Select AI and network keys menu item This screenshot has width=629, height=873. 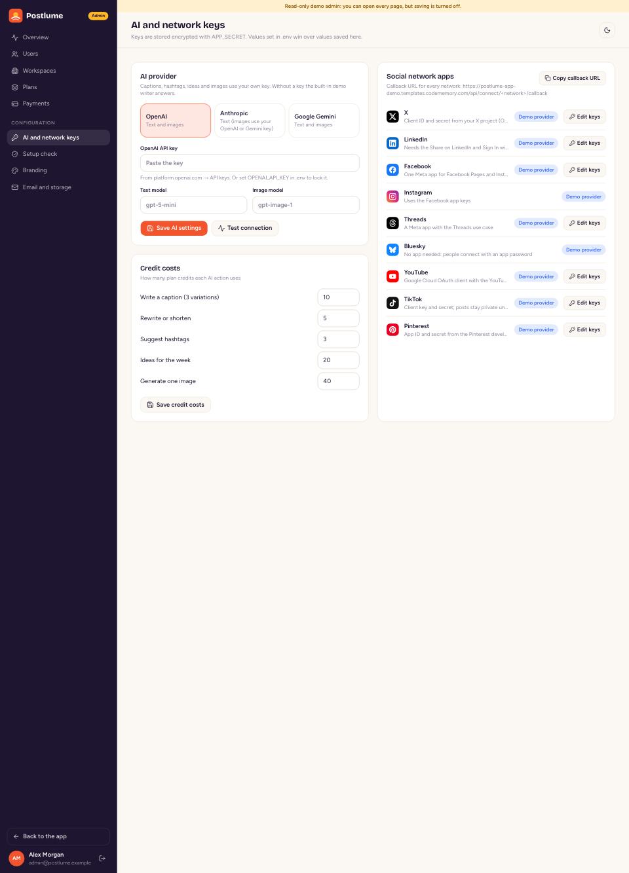click(x=58, y=138)
